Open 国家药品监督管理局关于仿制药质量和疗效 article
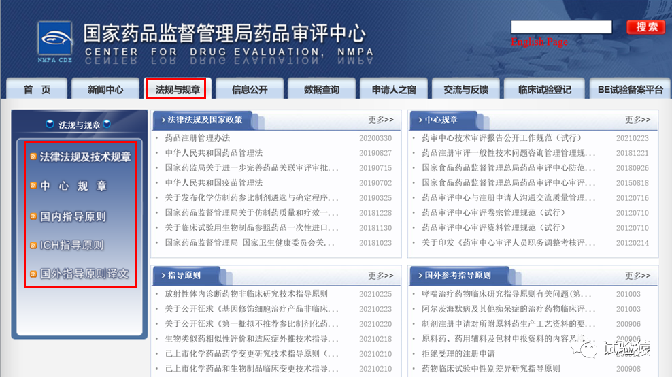 click(252, 213)
